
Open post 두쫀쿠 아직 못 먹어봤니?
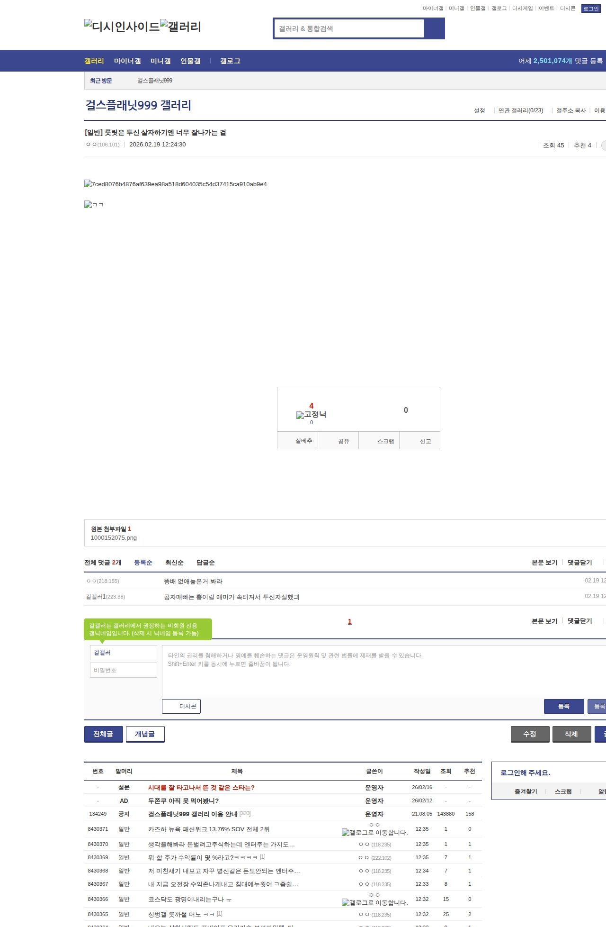(x=183, y=801)
